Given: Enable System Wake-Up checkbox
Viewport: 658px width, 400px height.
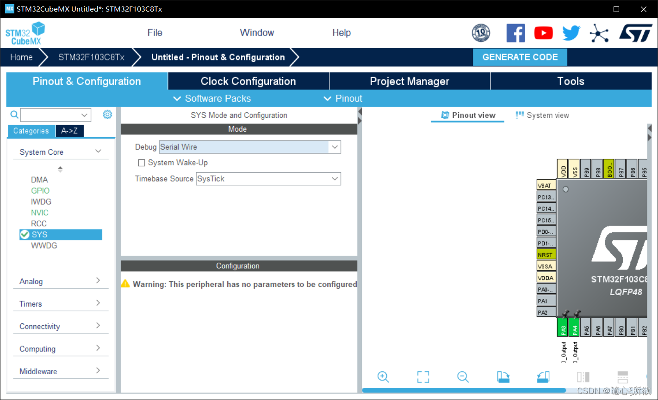Looking at the screenshot, I should (x=142, y=163).
